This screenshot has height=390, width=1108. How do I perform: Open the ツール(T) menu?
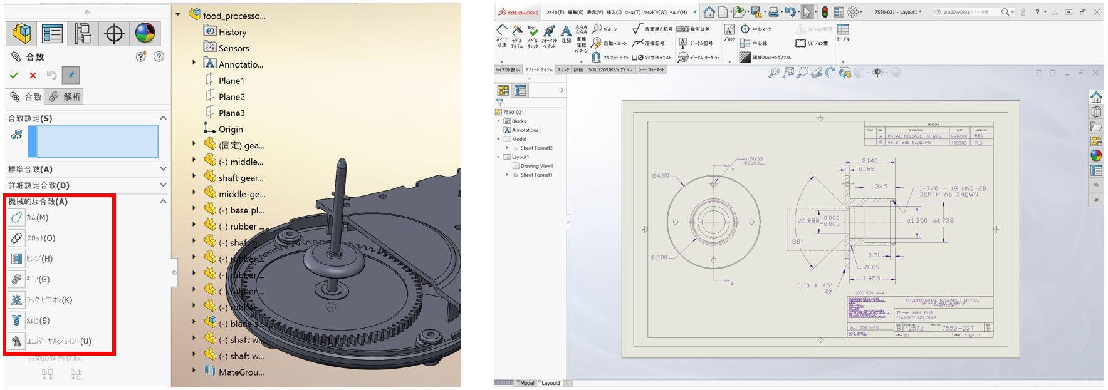click(x=632, y=13)
